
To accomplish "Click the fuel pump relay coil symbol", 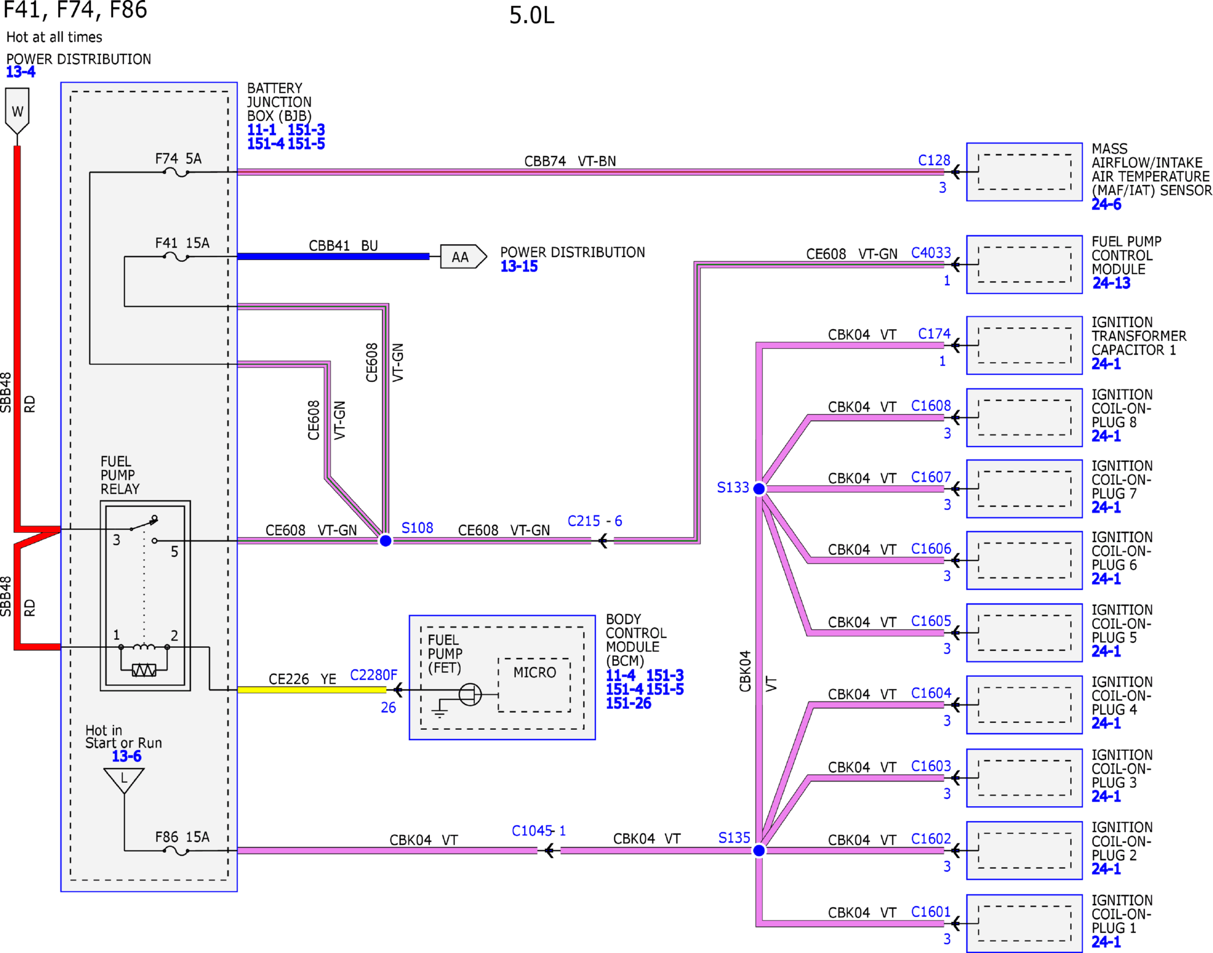I will click(144, 647).
